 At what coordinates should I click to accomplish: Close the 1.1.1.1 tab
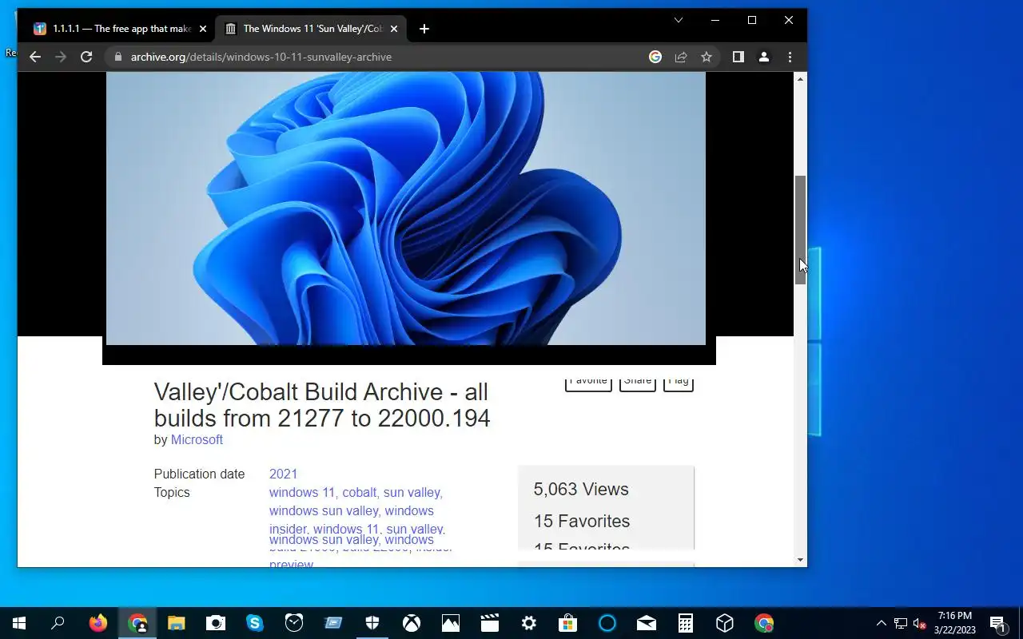pos(203,29)
